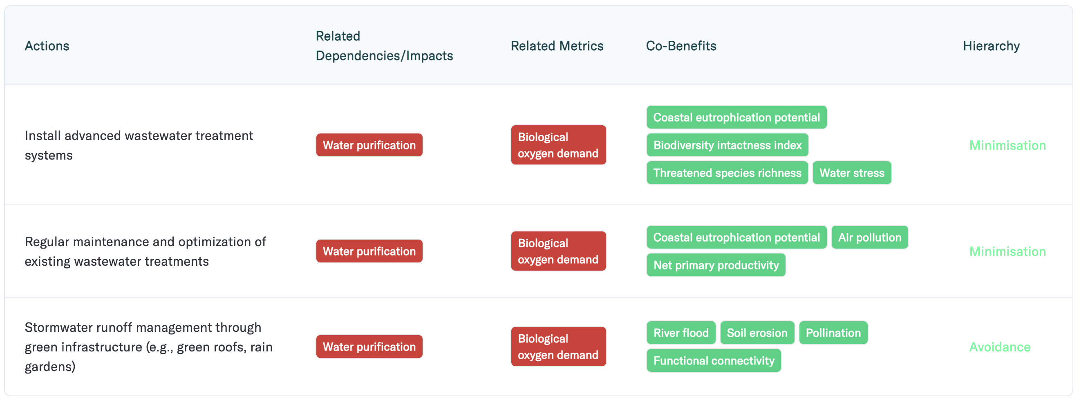Click the Co-Benefits column header
Screen dimensions: 1079x400
click(681, 46)
